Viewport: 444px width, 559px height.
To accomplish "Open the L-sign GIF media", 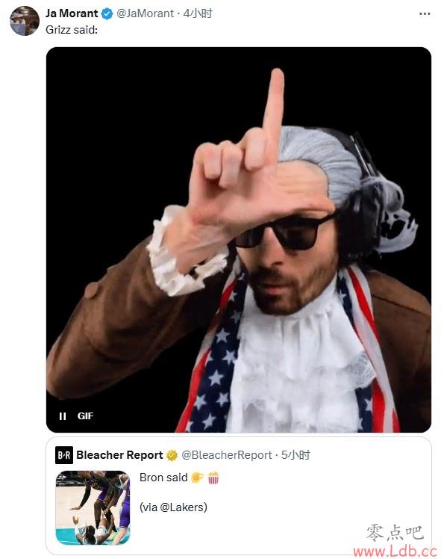I will [x=239, y=240].
